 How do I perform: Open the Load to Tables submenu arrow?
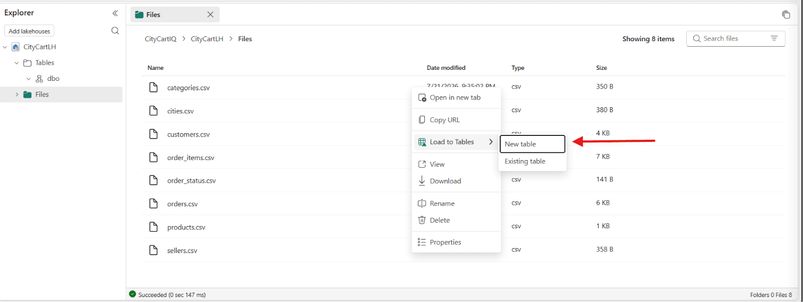491,142
